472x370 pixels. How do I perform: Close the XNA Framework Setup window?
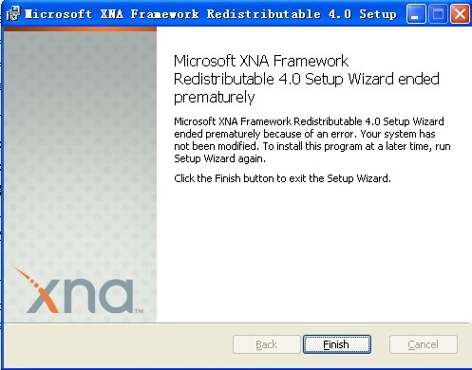(460, 14)
